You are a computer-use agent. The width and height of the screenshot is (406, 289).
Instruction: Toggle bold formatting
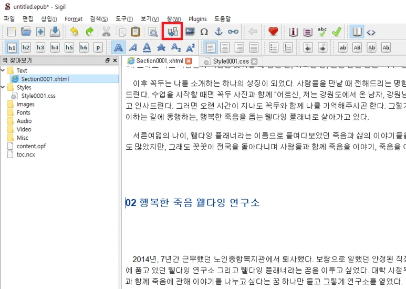point(119,47)
